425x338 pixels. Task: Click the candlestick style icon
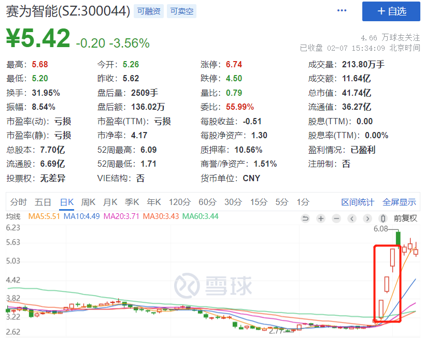(x=383, y=218)
